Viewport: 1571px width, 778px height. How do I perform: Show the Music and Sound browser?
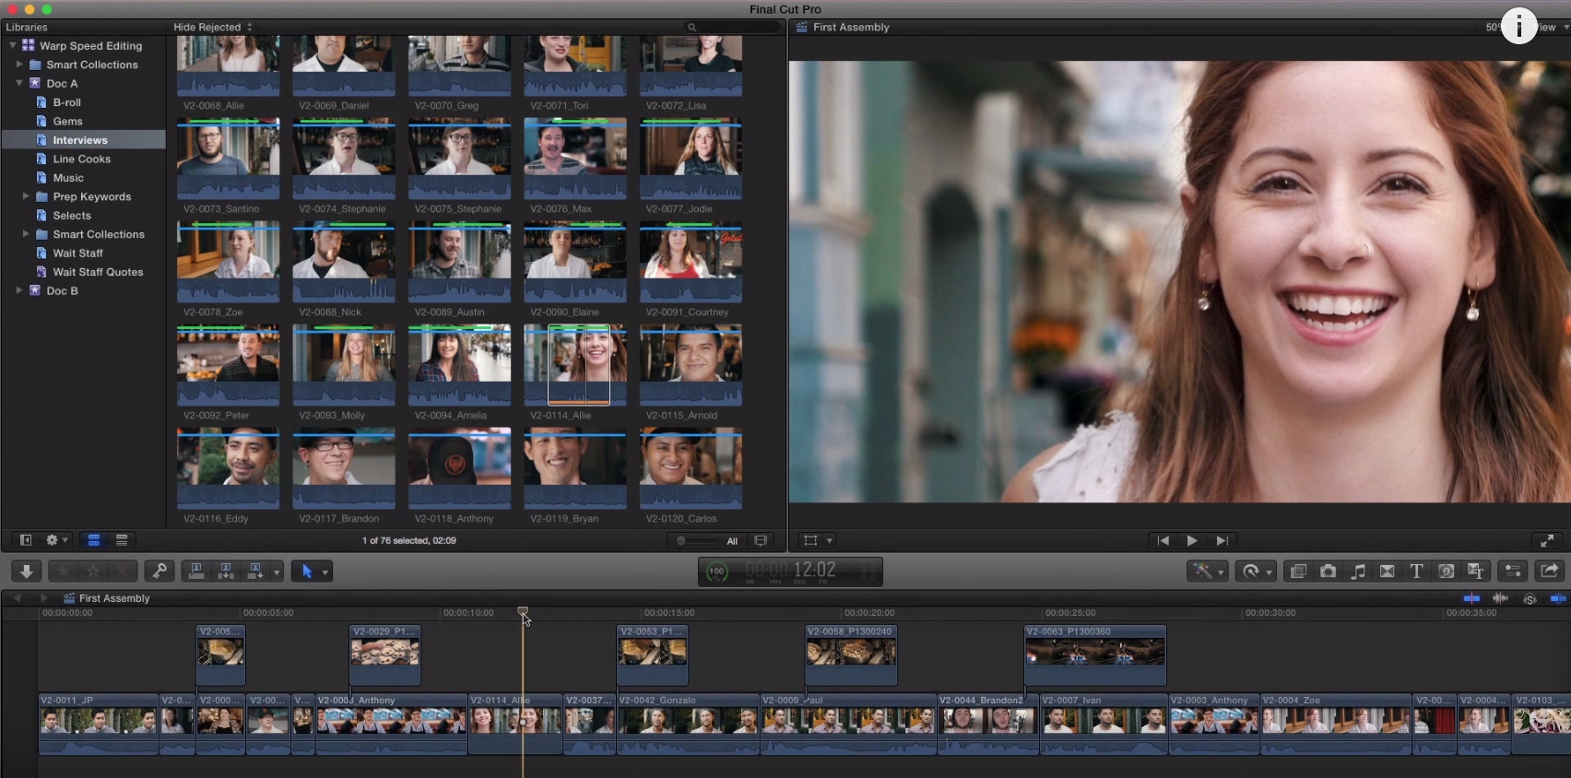(1357, 572)
